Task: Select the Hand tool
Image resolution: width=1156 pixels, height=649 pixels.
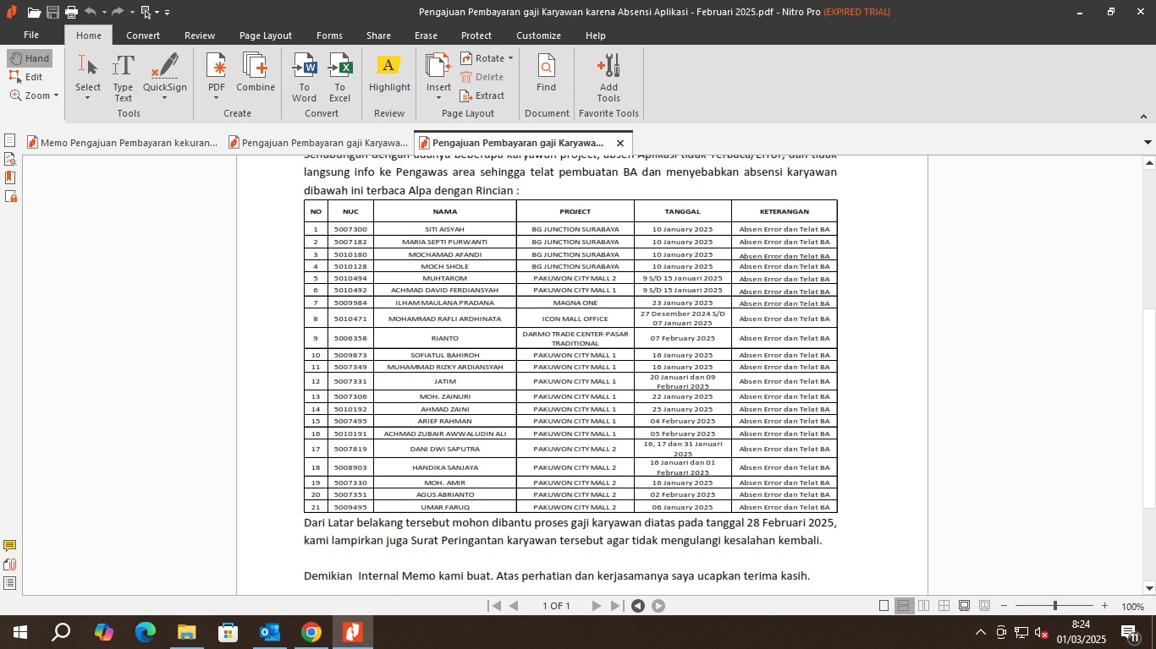Action: [30, 58]
